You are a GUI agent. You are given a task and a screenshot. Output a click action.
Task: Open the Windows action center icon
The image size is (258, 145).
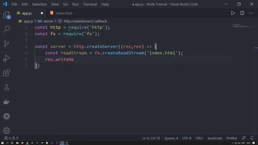[x=254, y=143]
